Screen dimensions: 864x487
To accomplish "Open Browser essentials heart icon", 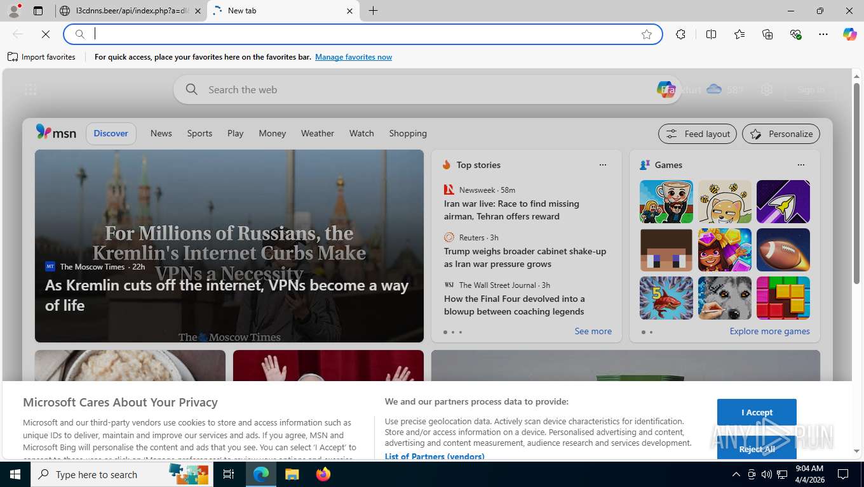I will click(x=795, y=34).
